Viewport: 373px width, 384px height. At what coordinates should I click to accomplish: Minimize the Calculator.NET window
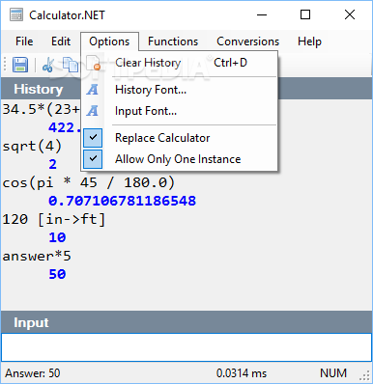262,14
